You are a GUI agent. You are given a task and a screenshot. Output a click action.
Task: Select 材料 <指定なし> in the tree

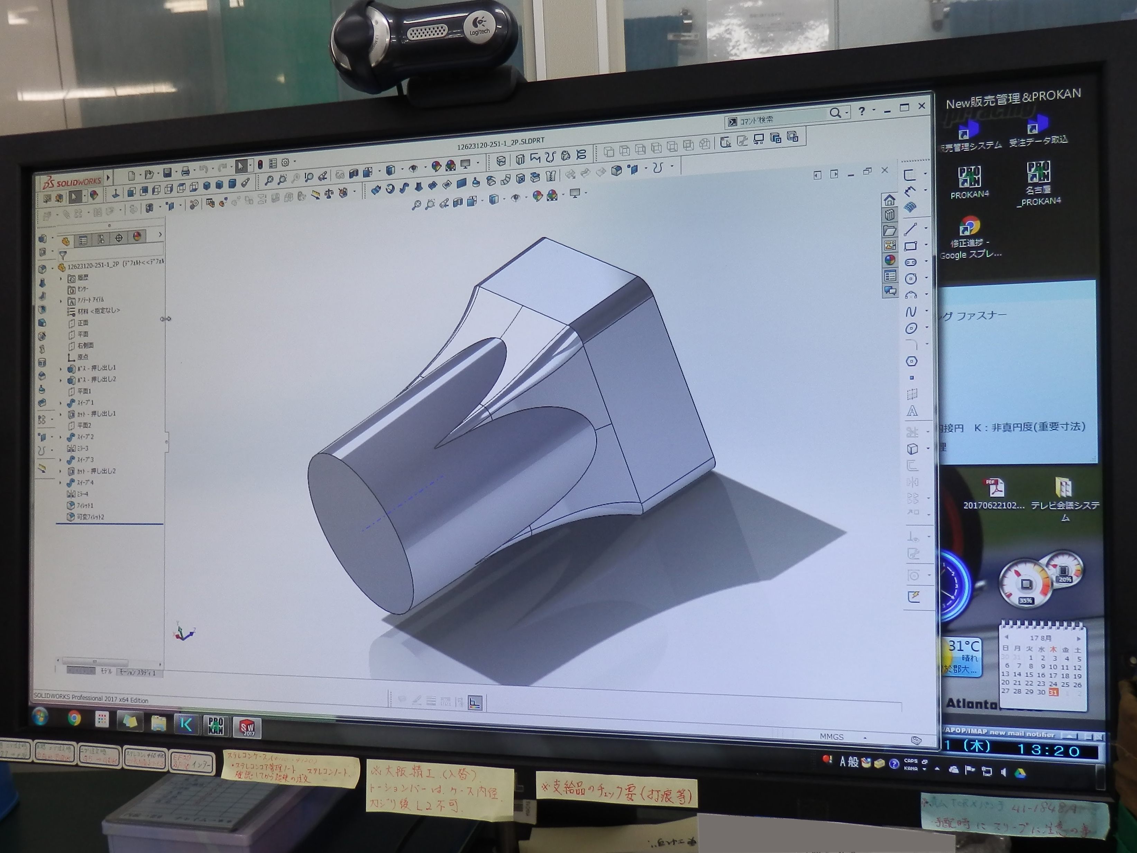pyautogui.click(x=93, y=311)
